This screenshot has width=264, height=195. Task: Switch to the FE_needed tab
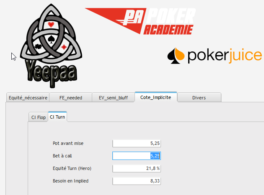pyautogui.click(x=71, y=98)
